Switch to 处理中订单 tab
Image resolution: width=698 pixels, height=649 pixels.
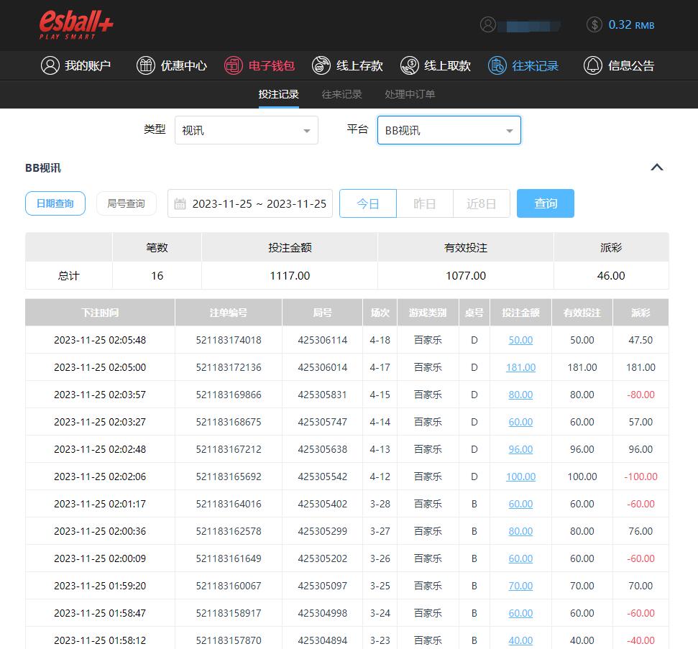tap(410, 94)
